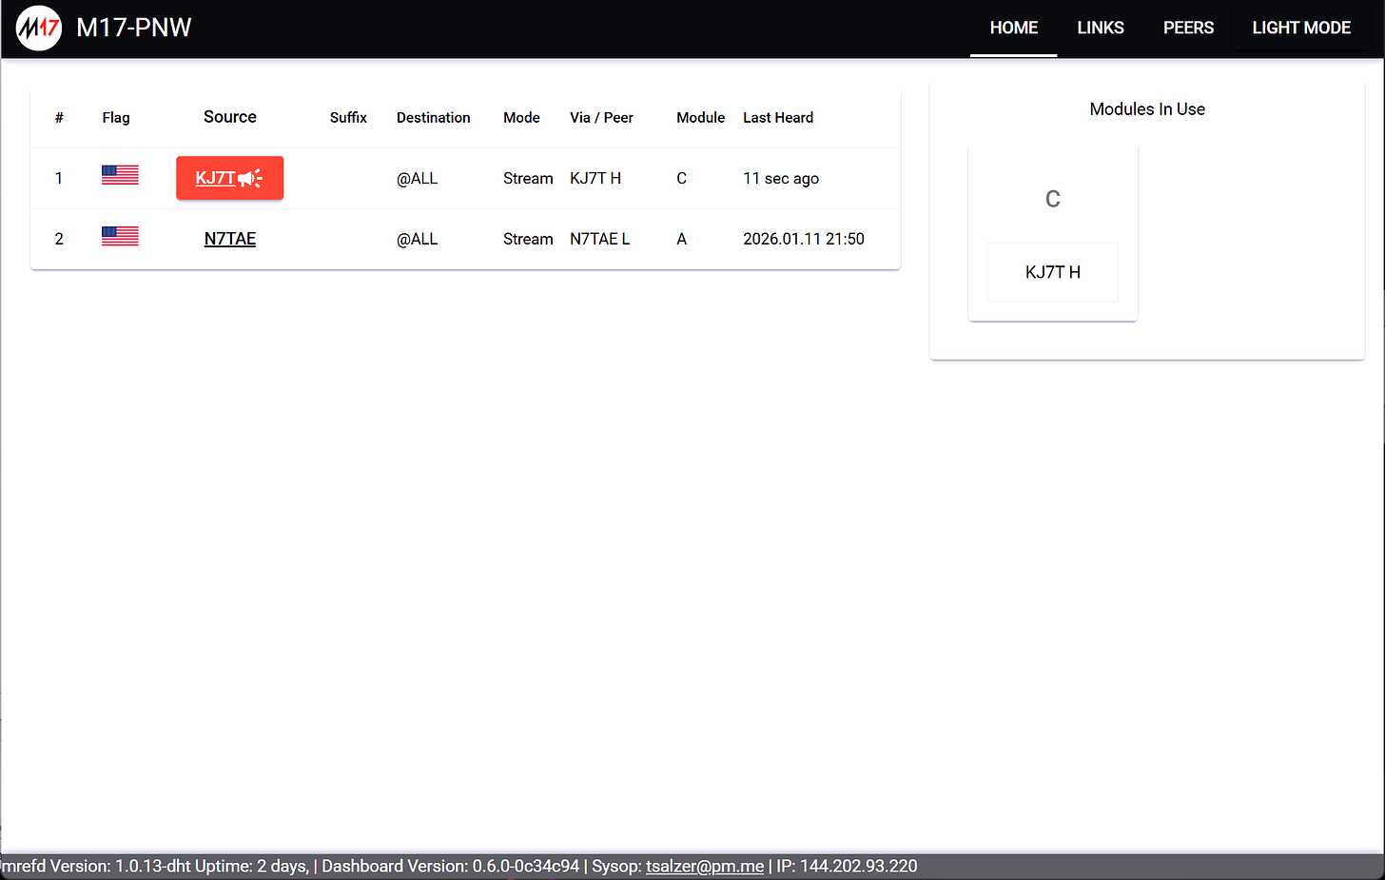Open the N7TAE callsign link
Viewport: 1385px width, 880px height.
pyautogui.click(x=229, y=238)
